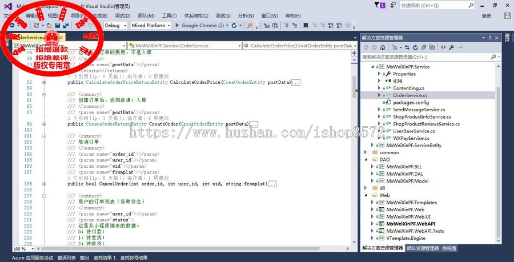
Task: Toggle the bookmark icon in the toolbar
Action: 306,25
